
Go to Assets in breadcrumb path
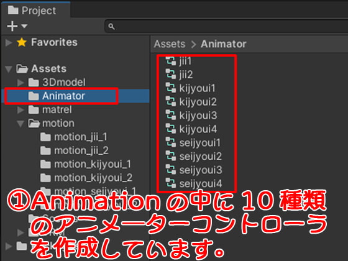click(x=170, y=44)
